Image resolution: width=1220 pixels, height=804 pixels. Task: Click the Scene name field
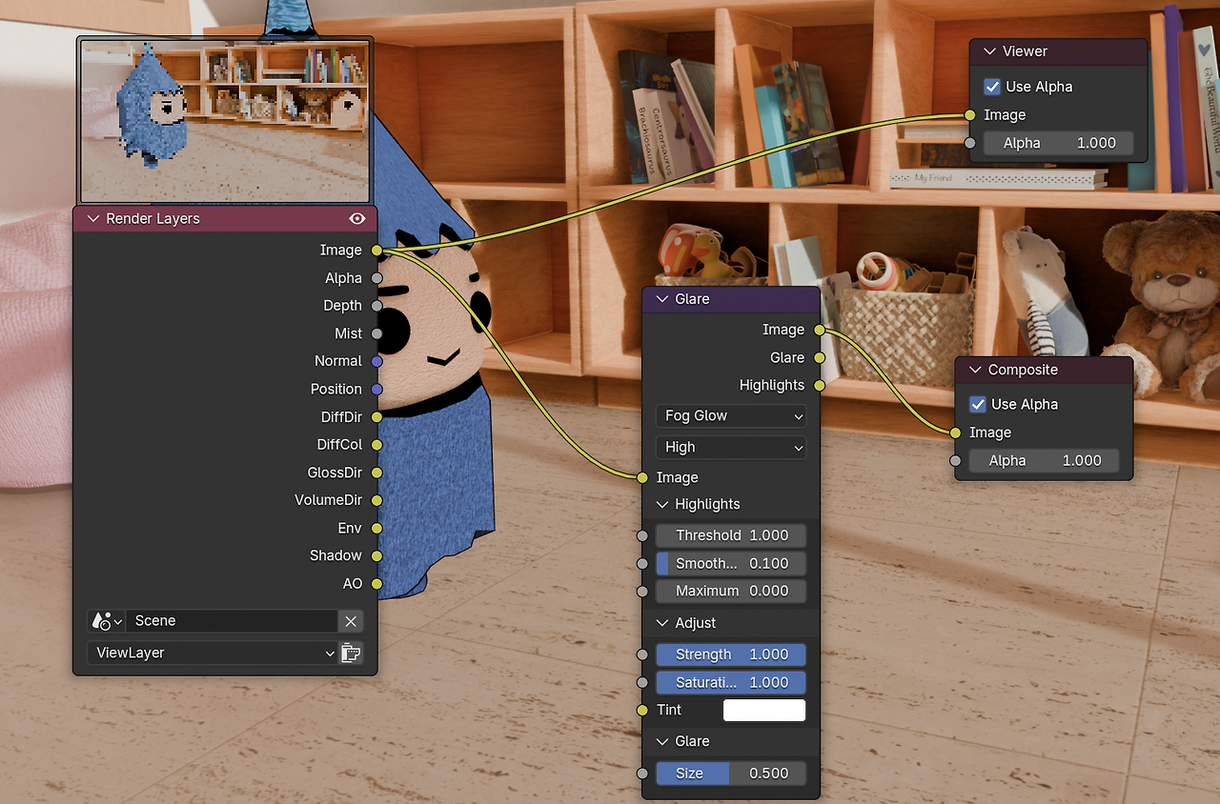click(232, 621)
